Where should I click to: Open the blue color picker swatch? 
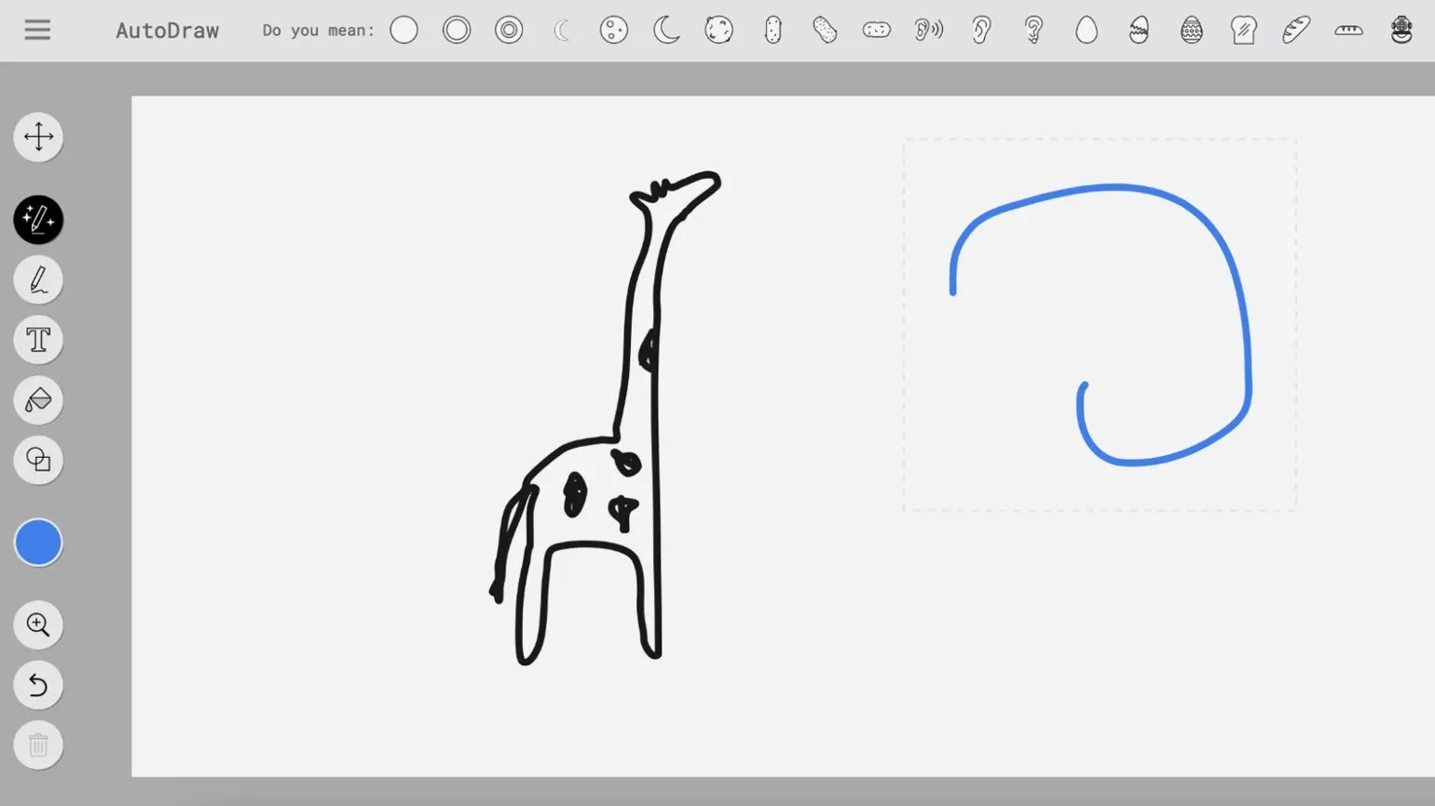pyautogui.click(x=38, y=543)
